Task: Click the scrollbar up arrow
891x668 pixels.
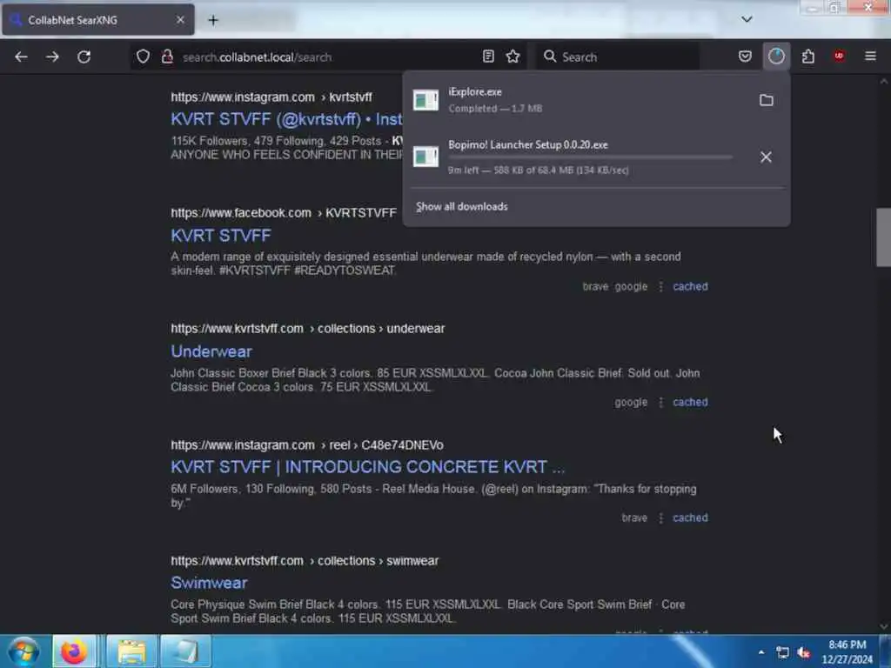Action: [884, 82]
